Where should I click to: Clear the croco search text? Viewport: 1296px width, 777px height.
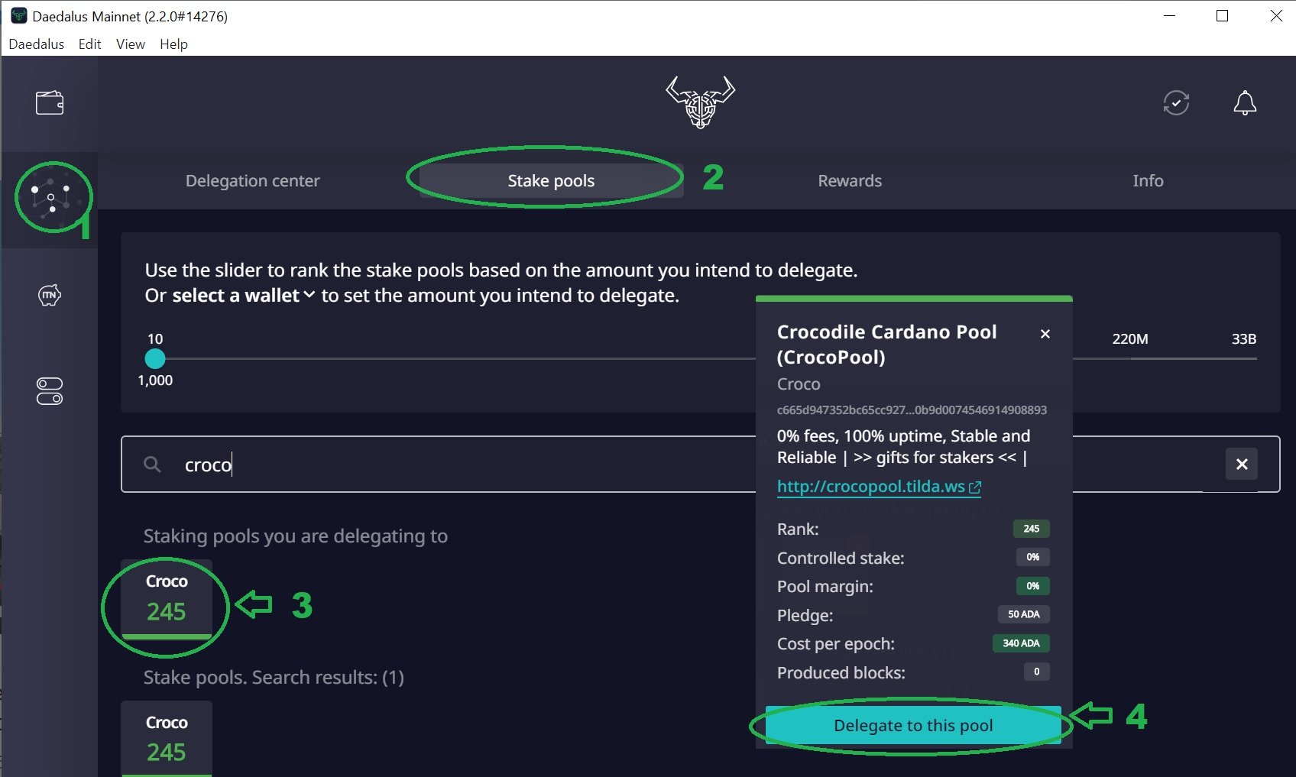[x=1242, y=464]
